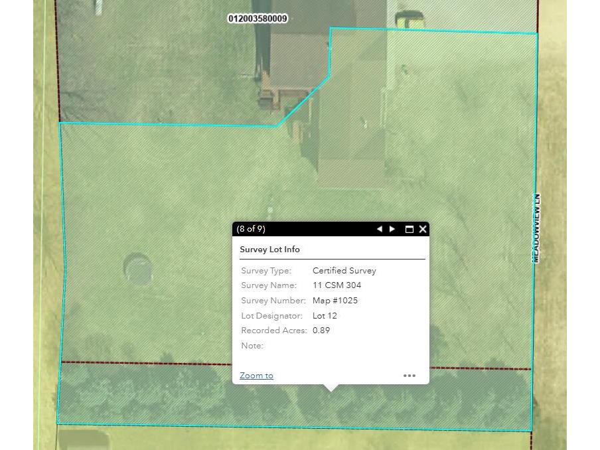Image resolution: width=600 pixels, height=450 pixels.
Task: Dock the Survey Lot Info popup
Action: 409,229
